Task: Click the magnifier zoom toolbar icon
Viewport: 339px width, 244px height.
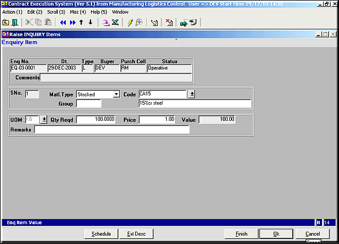Action: point(138,23)
